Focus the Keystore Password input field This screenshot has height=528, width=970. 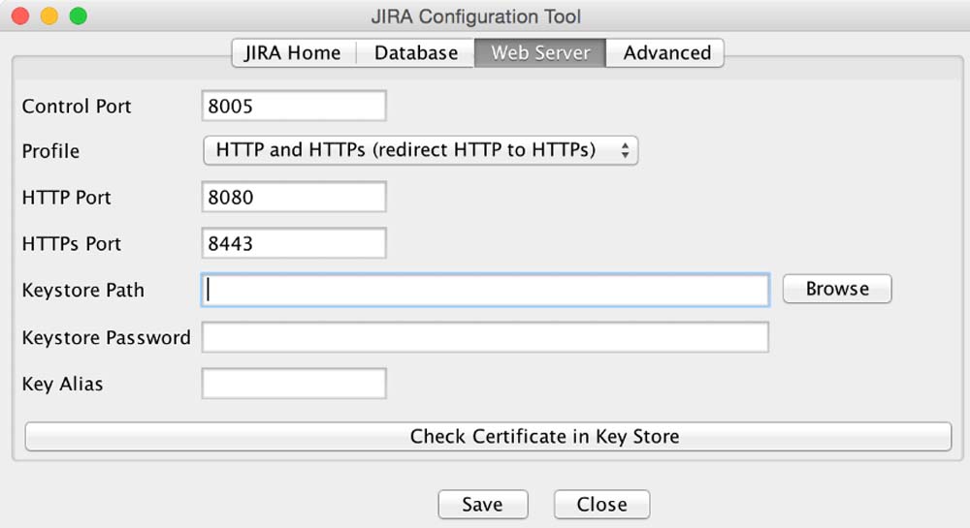tap(485, 337)
